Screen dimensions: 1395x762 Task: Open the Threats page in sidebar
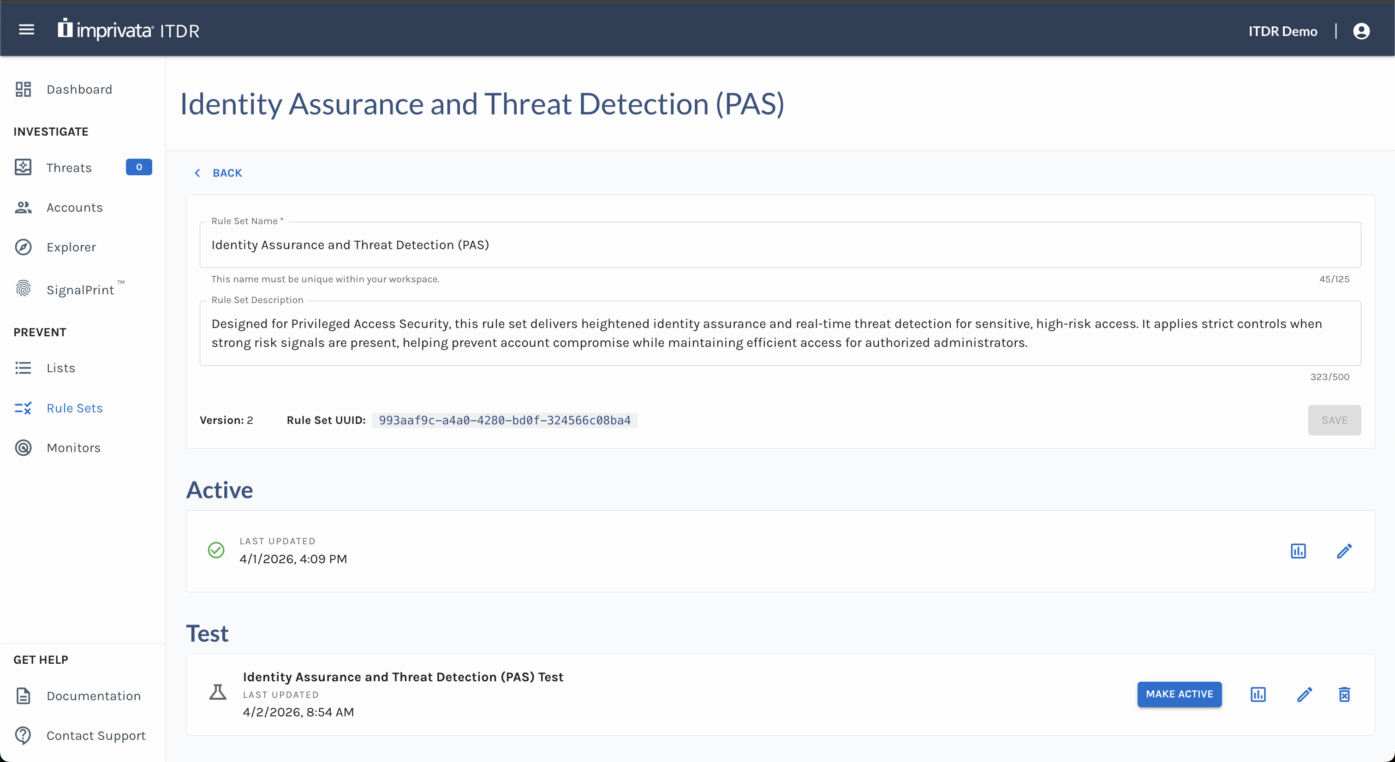69,167
